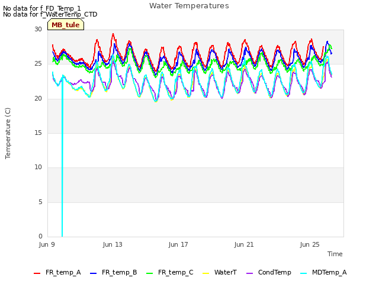
Task: Click the cyan vertical spike dropping to zero
Action: (62, 157)
